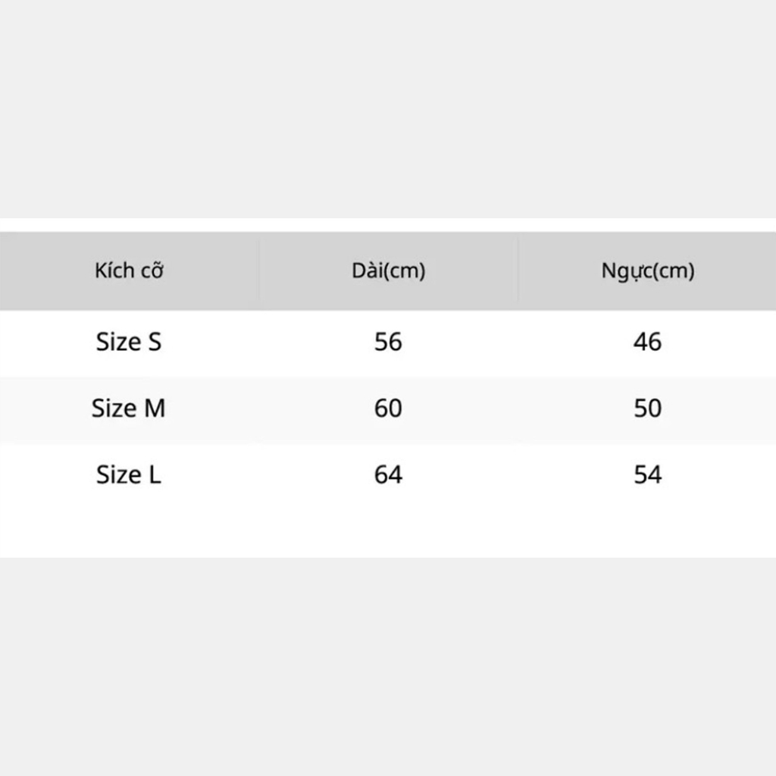Click the empty gray area below the table
This screenshot has height=776, width=776.
tap(388, 667)
